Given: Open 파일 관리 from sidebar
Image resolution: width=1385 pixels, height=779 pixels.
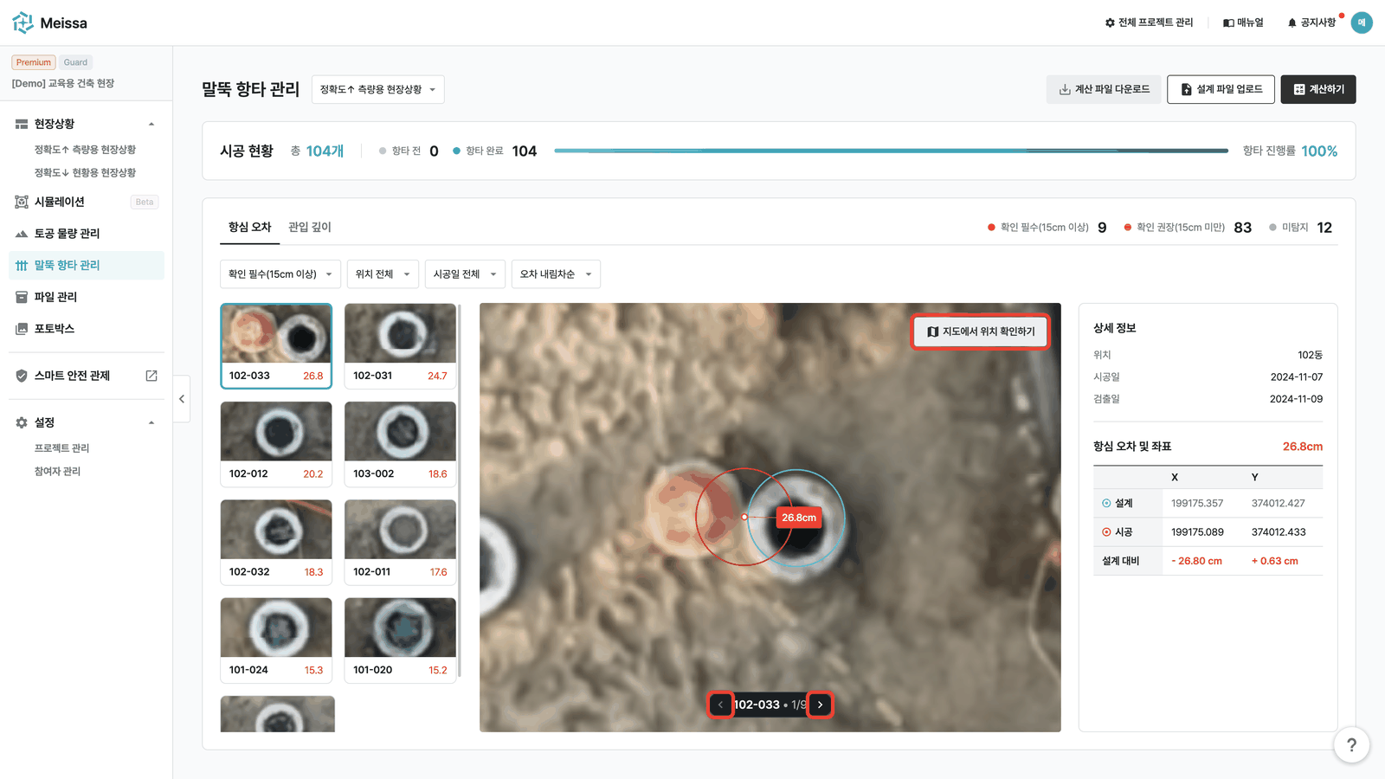Looking at the screenshot, I should [x=87, y=297].
